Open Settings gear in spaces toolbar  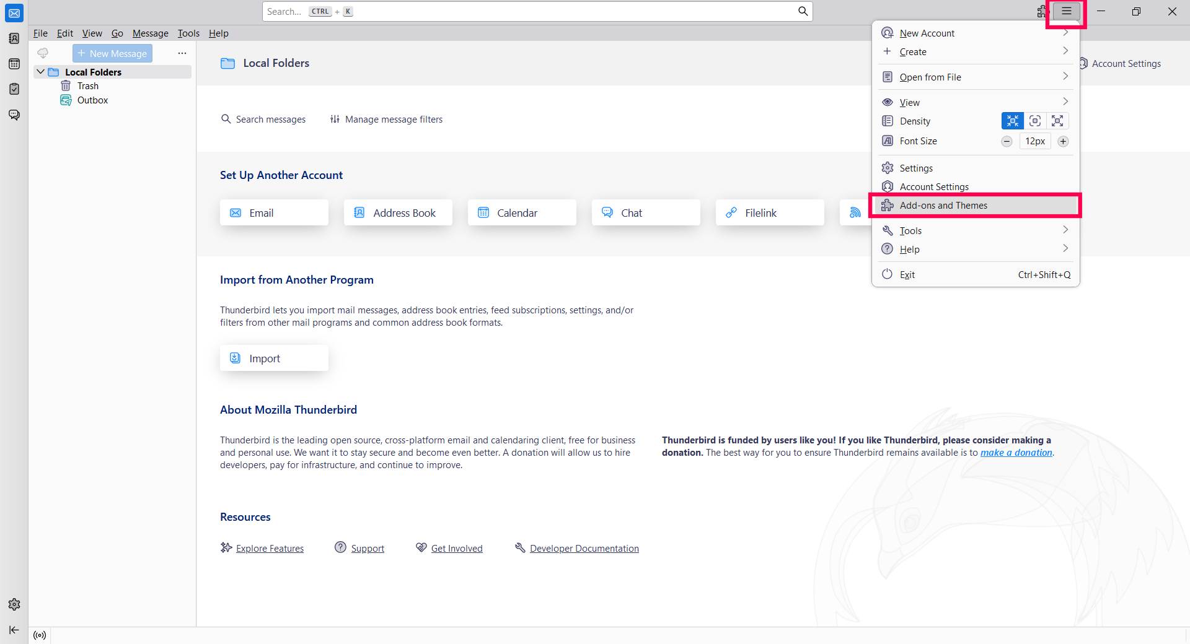(14, 604)
